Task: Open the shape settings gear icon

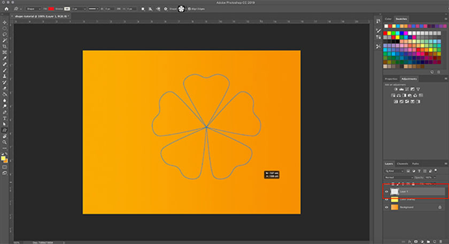Action: point(166,9)
